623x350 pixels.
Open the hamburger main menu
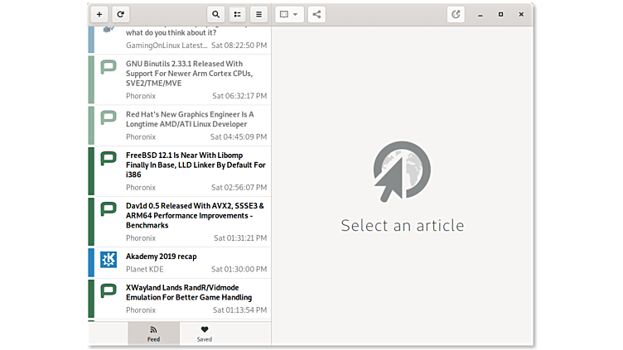(258, 14)
